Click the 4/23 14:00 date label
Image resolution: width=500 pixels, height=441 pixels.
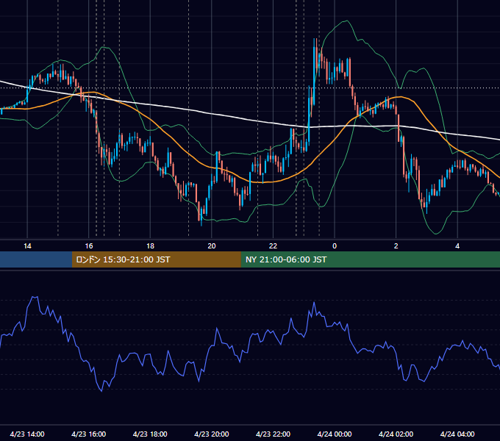(x=27, y=434)
